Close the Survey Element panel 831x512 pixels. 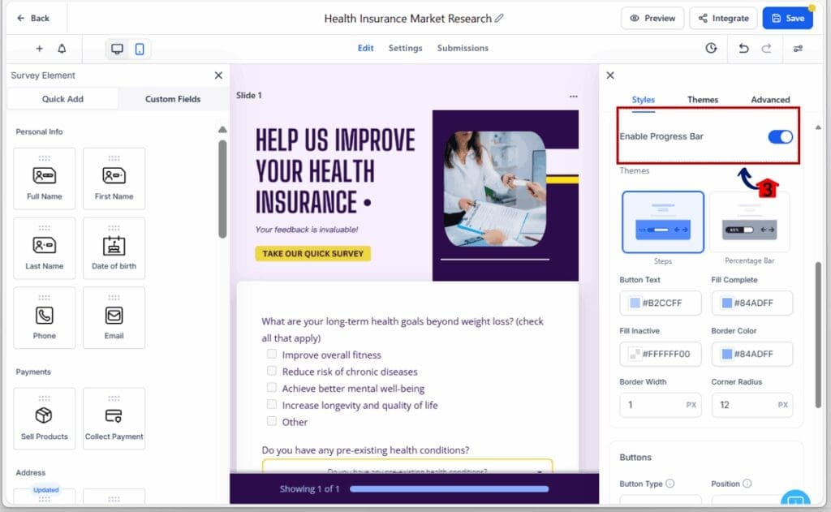click(218, 75)
